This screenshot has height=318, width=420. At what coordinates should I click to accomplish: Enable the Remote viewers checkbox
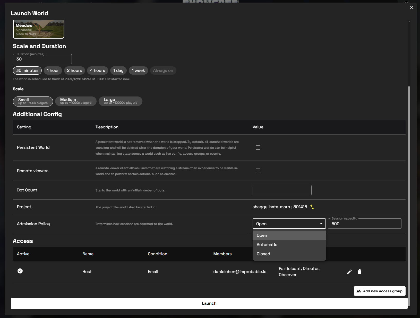click(x=258, y=171)
